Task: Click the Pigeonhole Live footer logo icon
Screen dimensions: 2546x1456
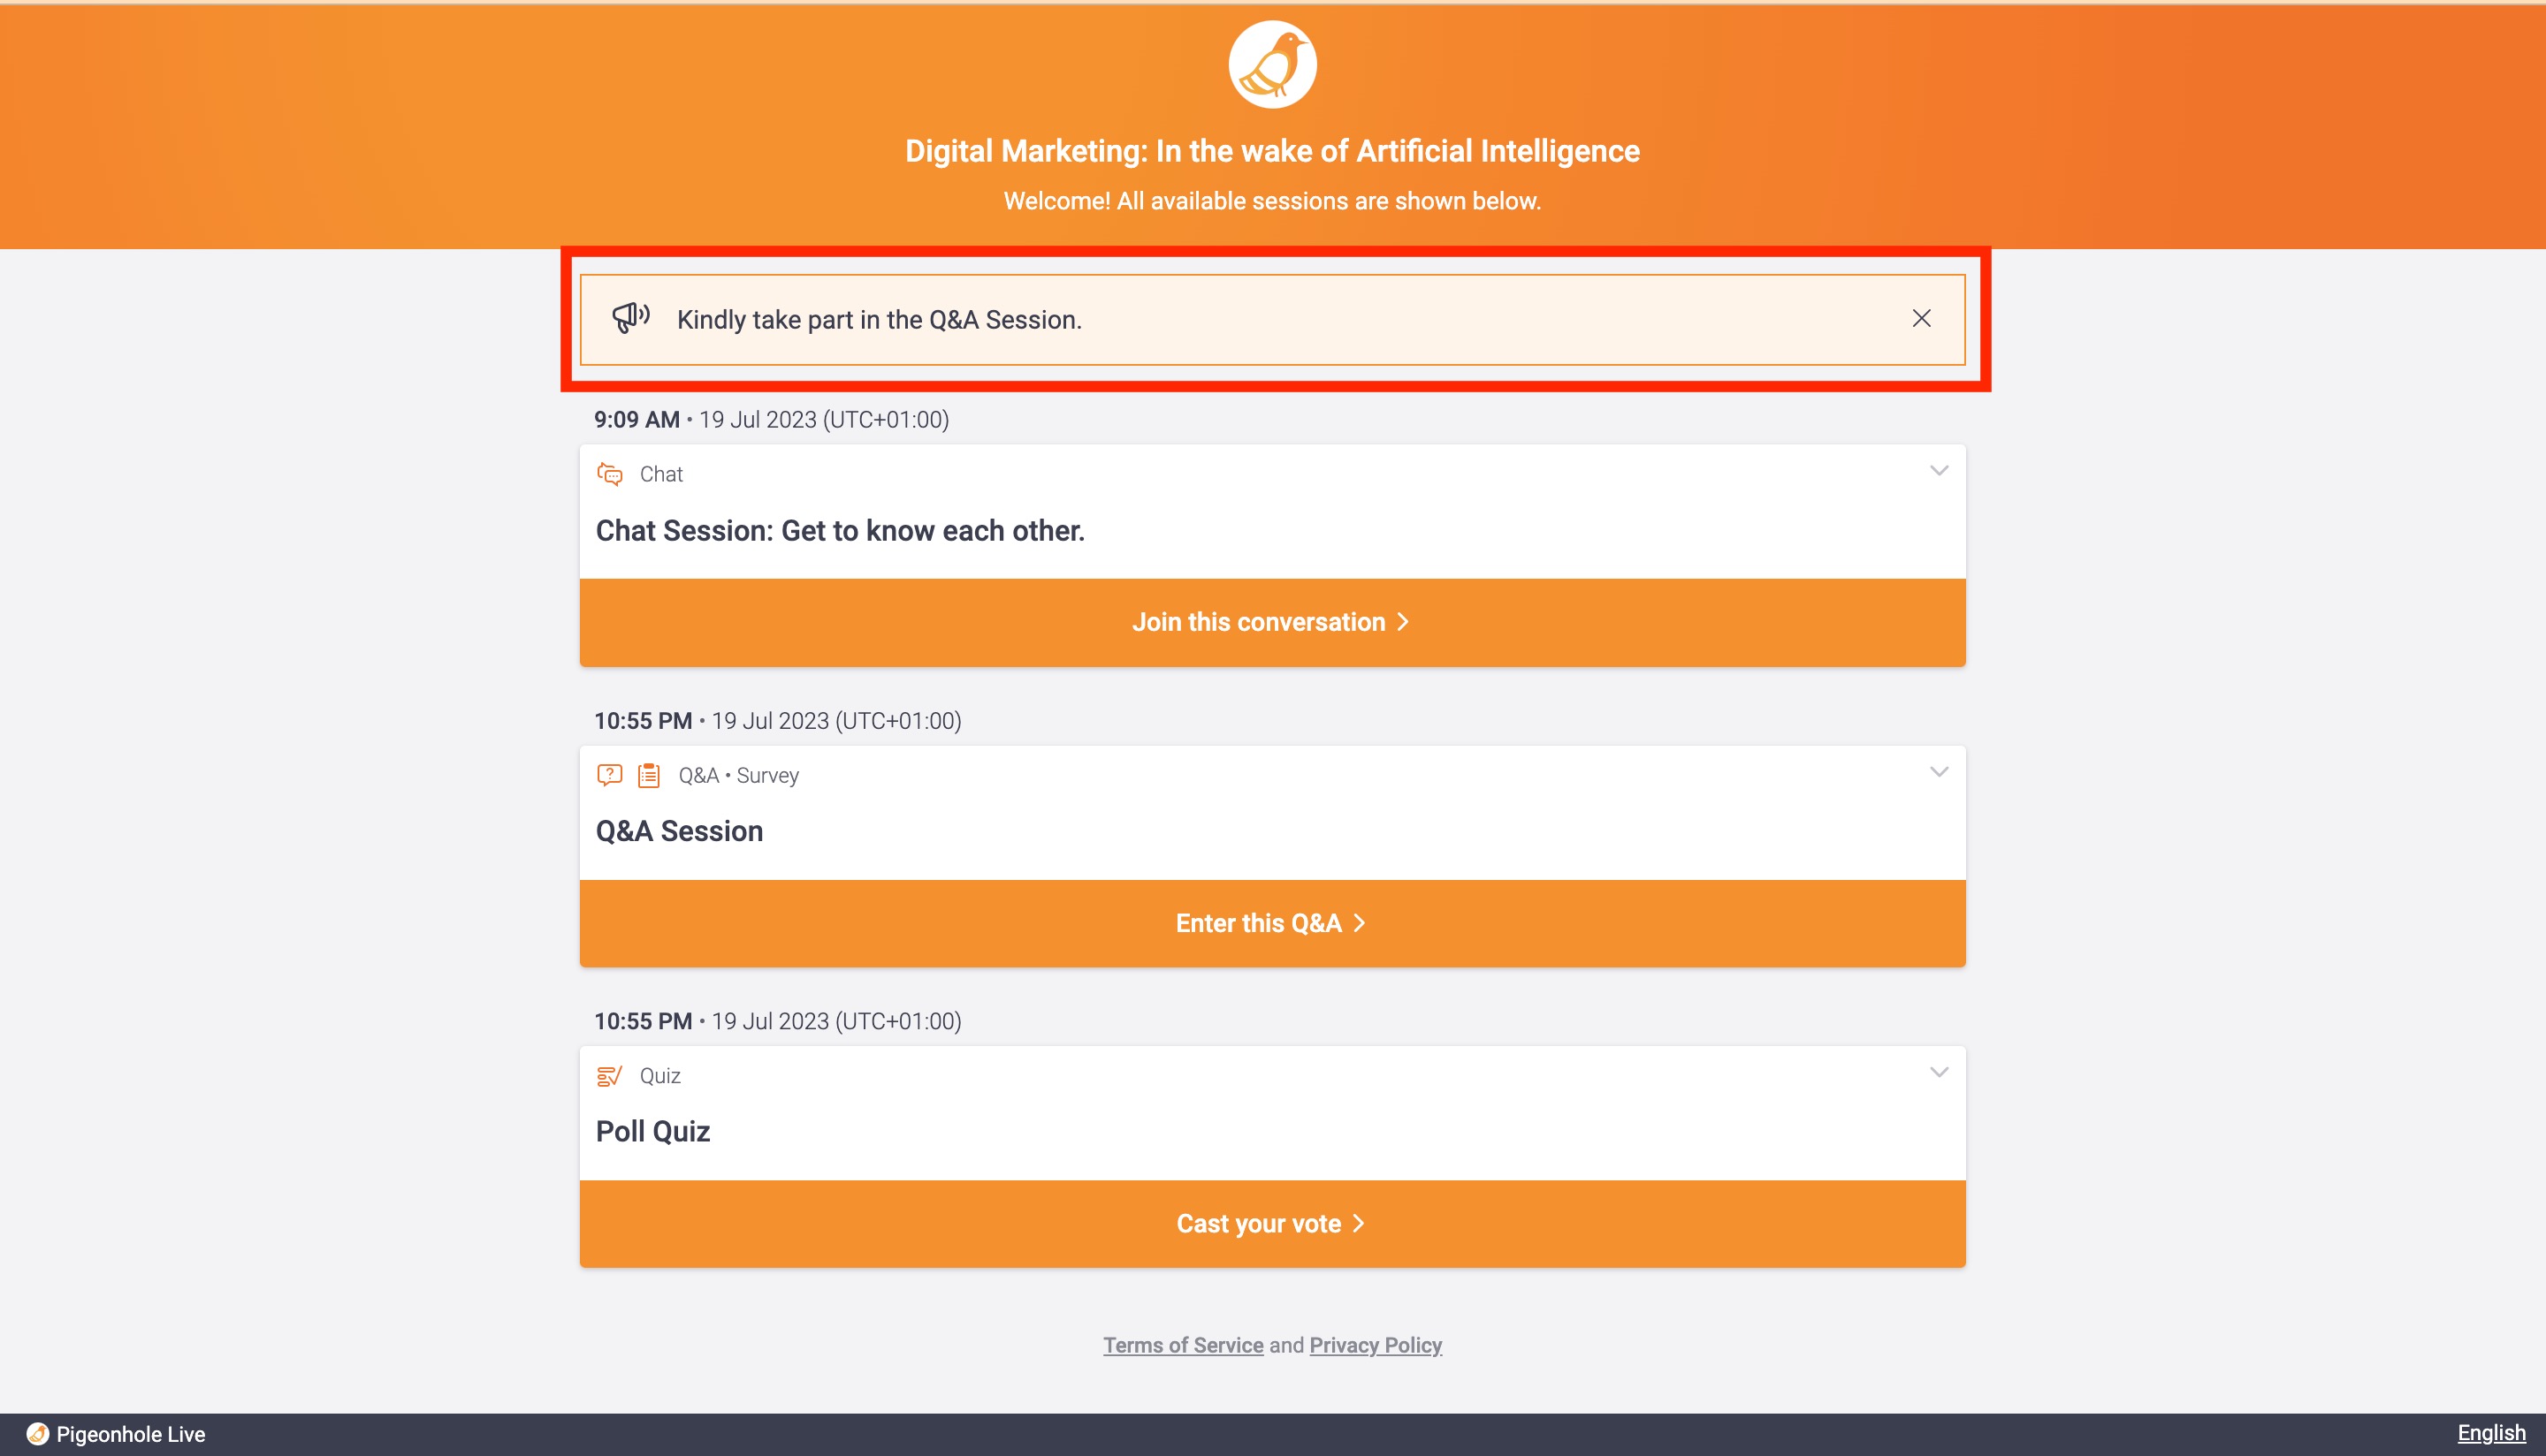Action: (x=37, y=1434)
